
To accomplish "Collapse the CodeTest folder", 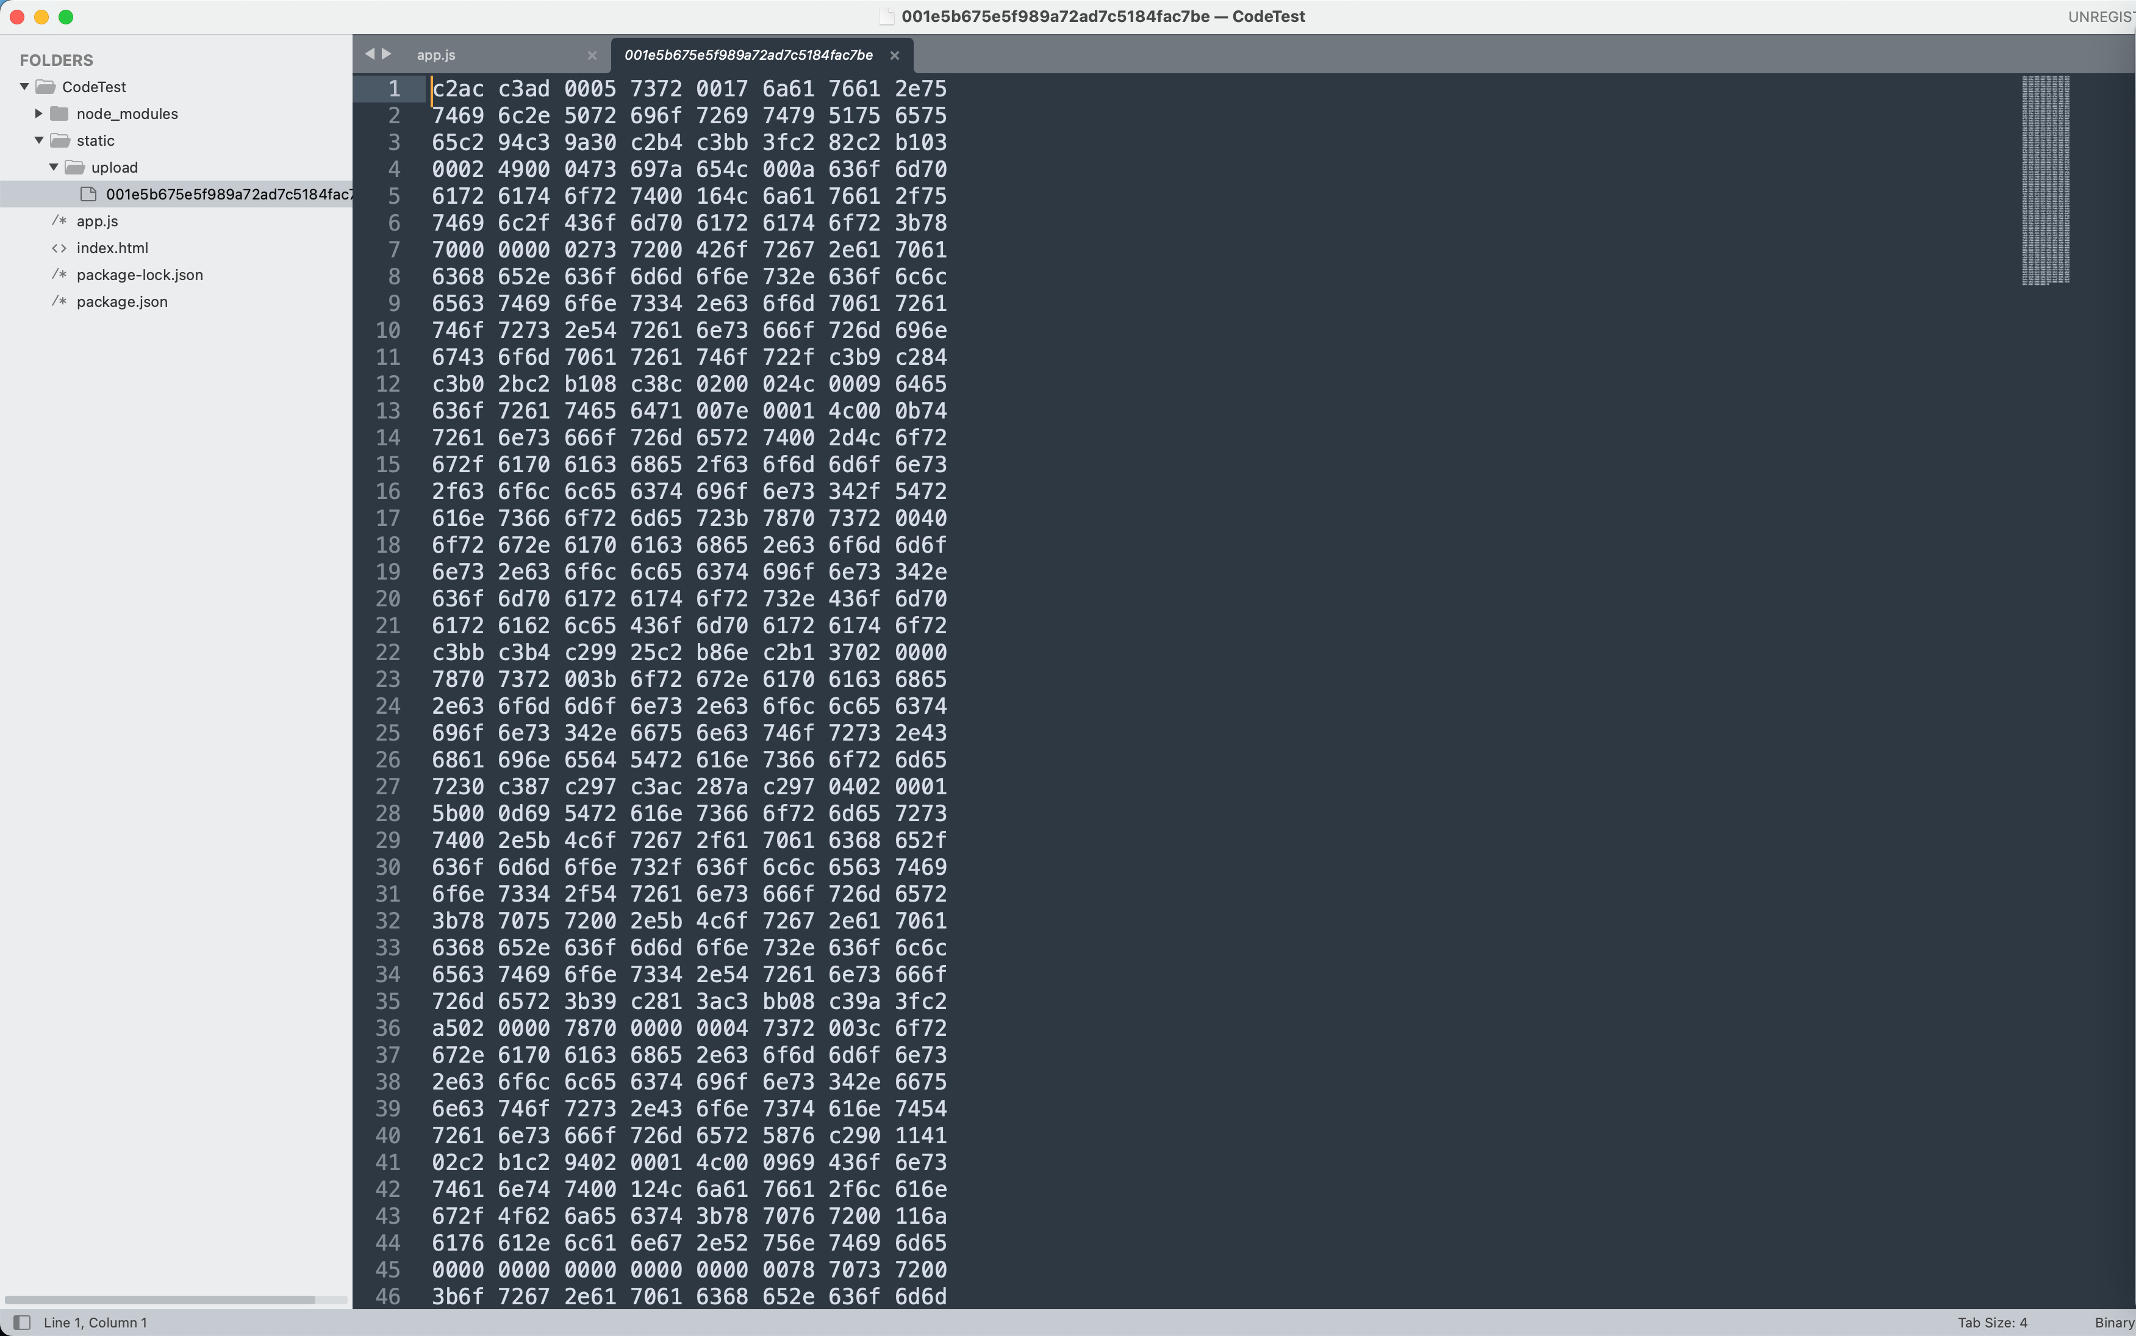I will [25, 87].
